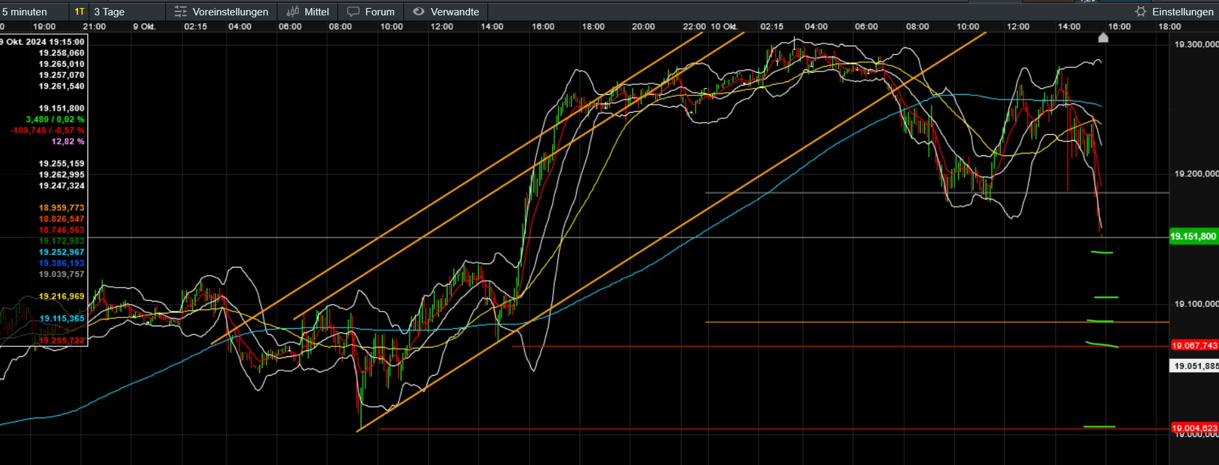This screenshot has height=465, width=1219.
Task: Click the small marker icon atop the chart
Action: 1103,38
